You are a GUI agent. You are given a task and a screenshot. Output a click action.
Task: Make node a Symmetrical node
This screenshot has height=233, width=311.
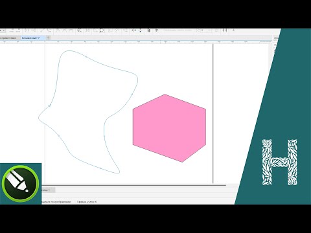(71, 30)
